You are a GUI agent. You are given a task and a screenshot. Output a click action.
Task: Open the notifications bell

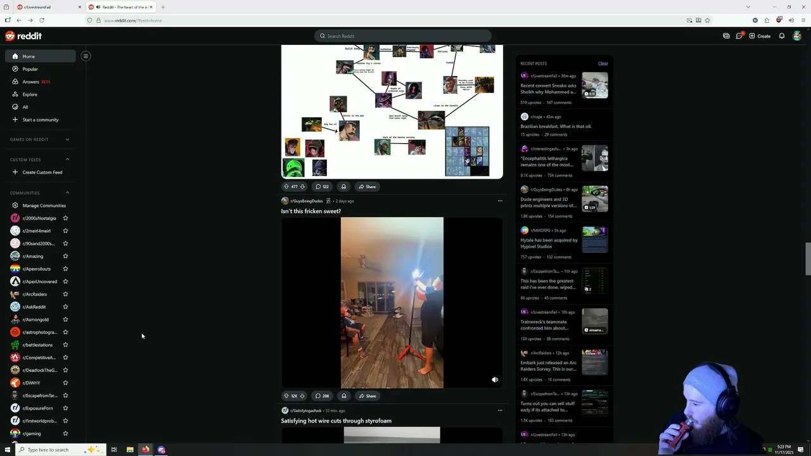point(782,36)
